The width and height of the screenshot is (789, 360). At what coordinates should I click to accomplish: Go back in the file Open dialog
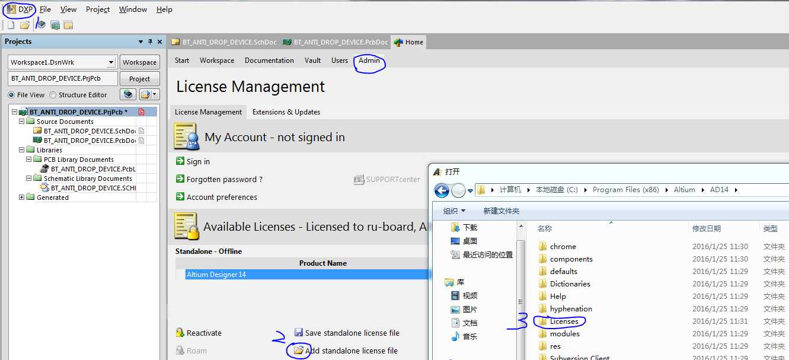pyautogui.click(x=442, y=190)
